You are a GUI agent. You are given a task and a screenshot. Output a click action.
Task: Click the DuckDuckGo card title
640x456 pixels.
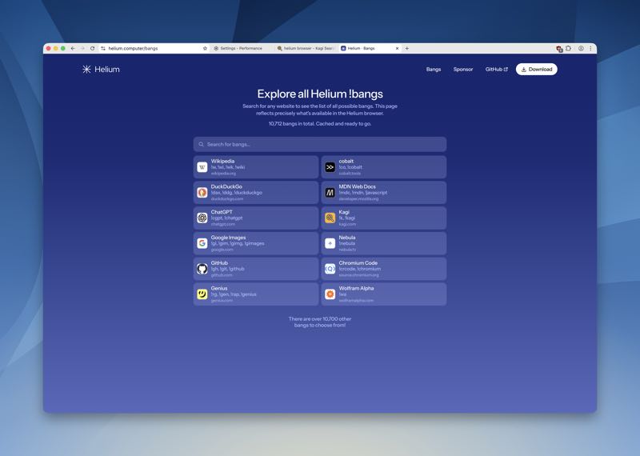coord(226,186)
